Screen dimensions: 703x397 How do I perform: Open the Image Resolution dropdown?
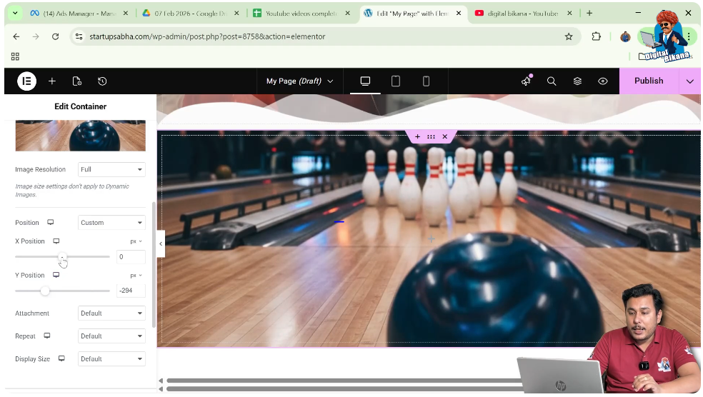(111, 170)
